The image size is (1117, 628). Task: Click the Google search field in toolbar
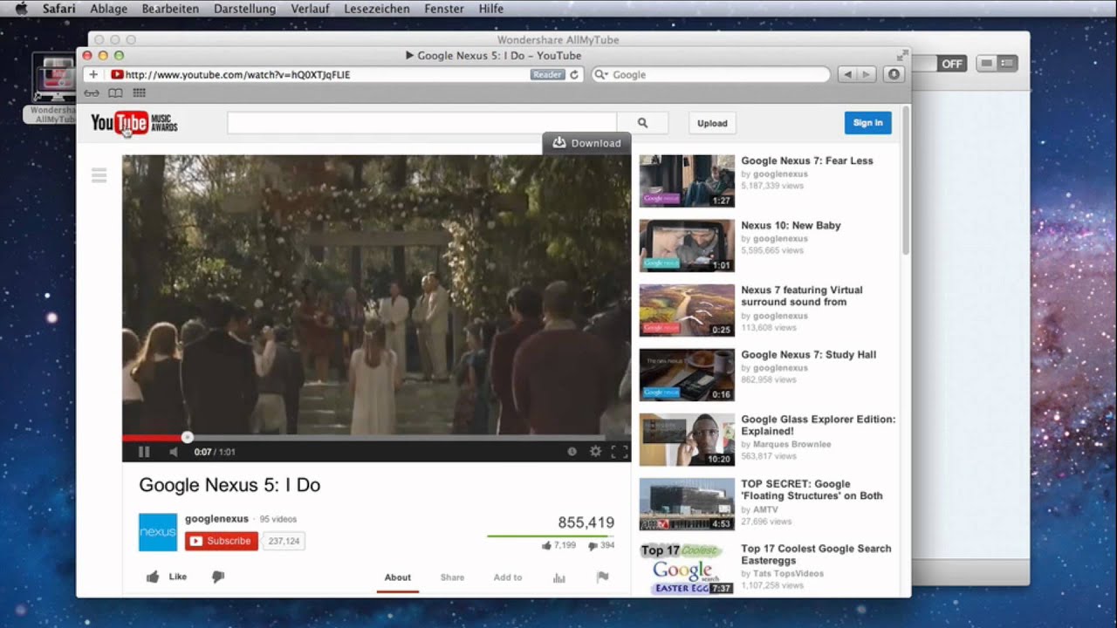pos(710,75)
